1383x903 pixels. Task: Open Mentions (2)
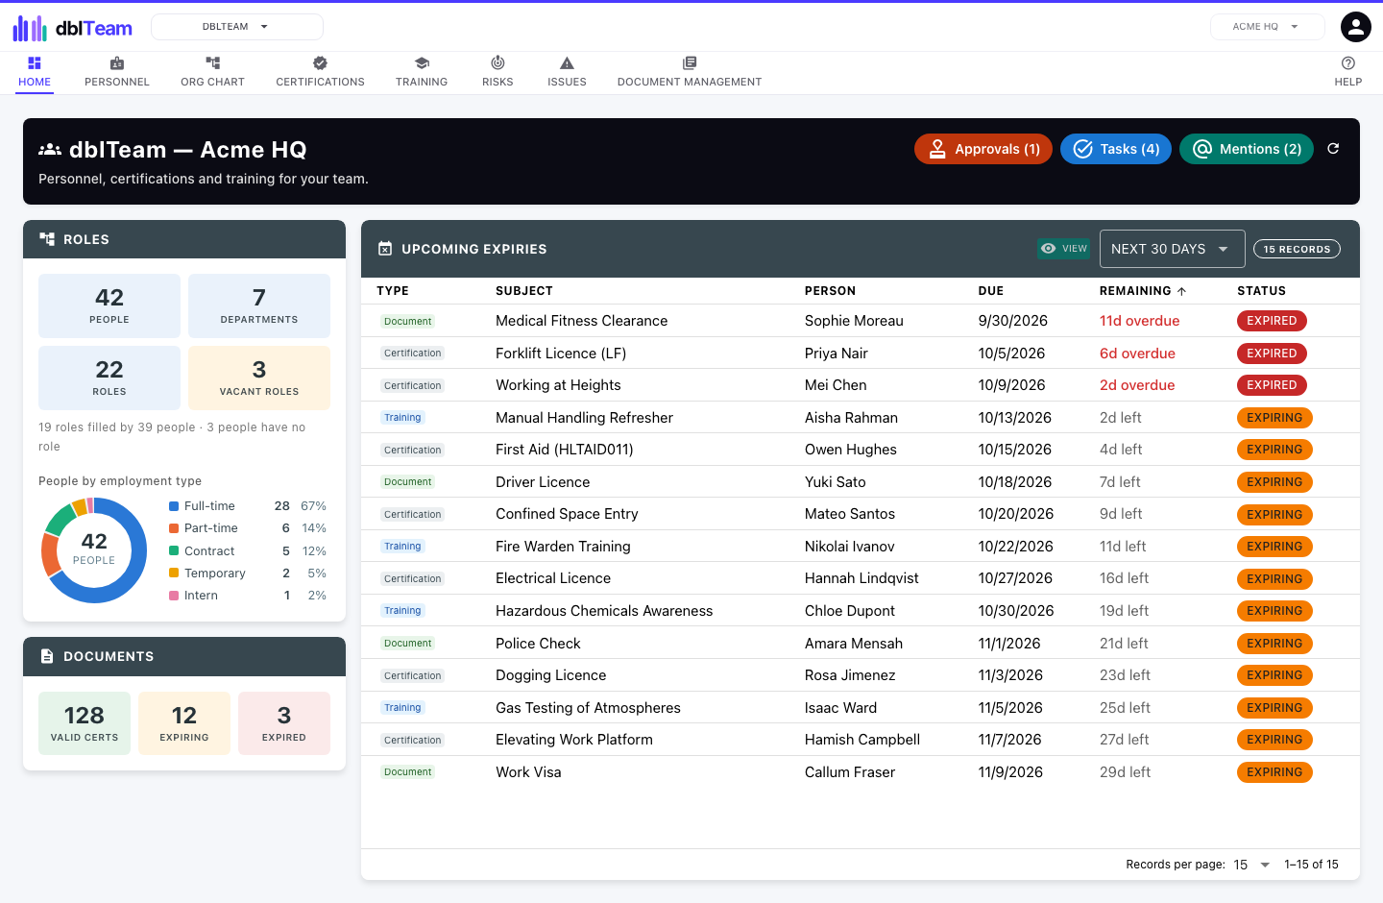[1247, 149]
